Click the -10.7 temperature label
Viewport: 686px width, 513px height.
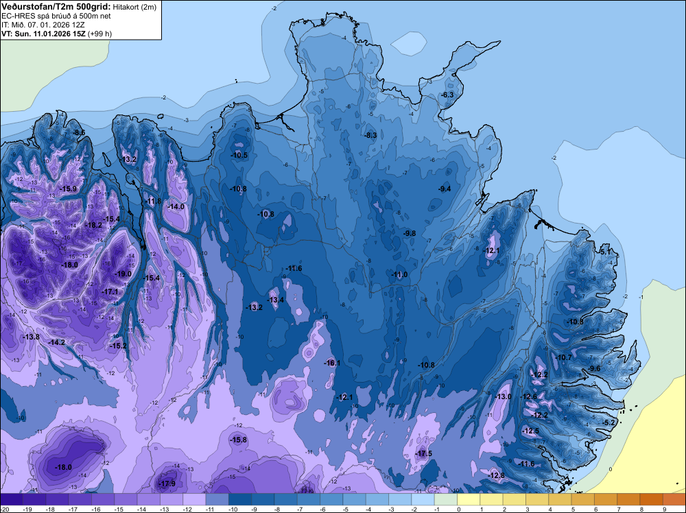(563, 357)
